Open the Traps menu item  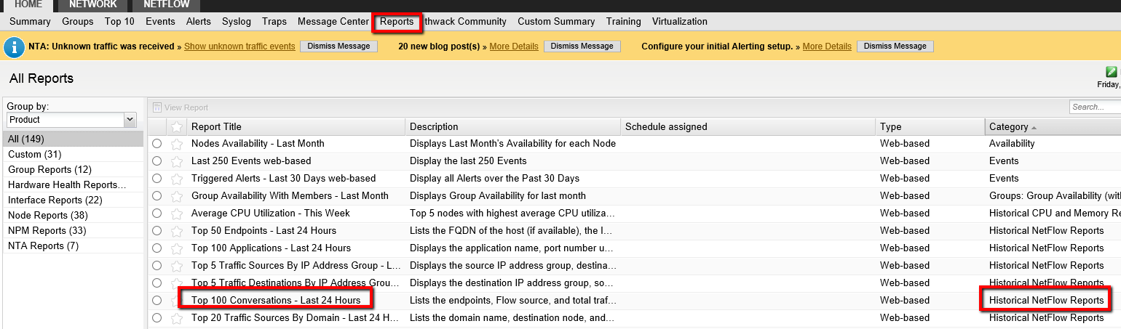[x=274, y=22]
